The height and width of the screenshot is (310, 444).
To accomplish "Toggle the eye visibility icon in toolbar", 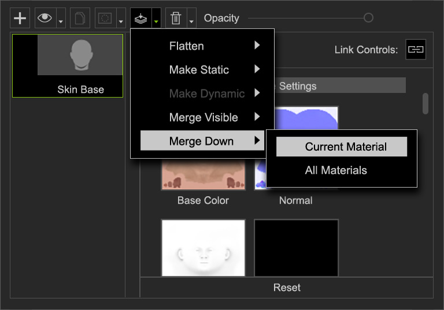I will tap(45, 18).
